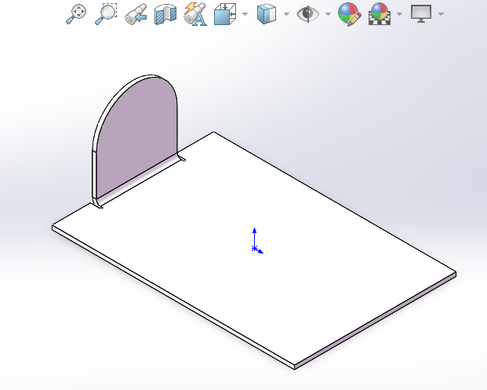Click the View Orientation cube icon
The image size is (487, 390).
(225, 14)
